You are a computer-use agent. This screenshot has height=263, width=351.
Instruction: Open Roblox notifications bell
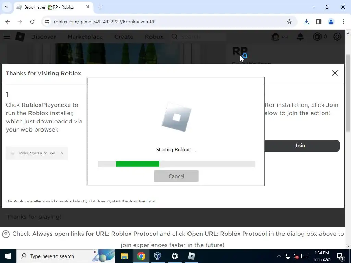[300, 37]
